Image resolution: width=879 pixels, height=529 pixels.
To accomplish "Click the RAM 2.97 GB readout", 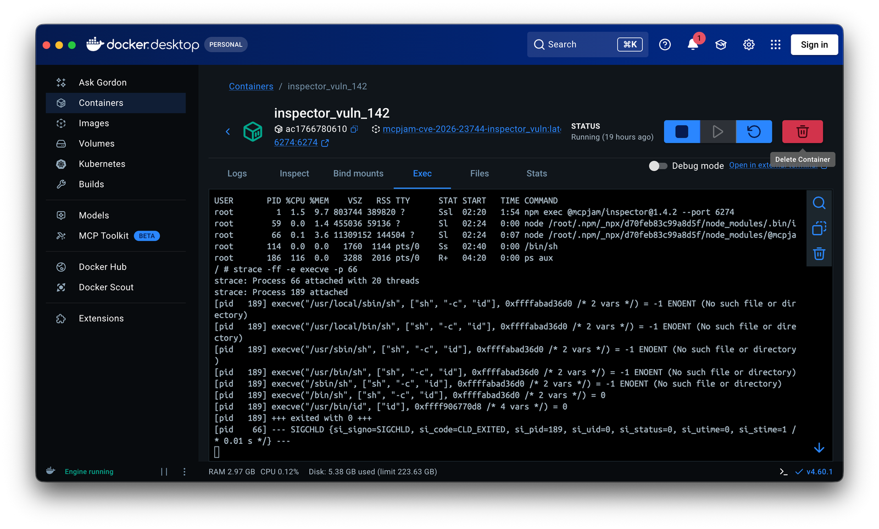I will 232,472.
